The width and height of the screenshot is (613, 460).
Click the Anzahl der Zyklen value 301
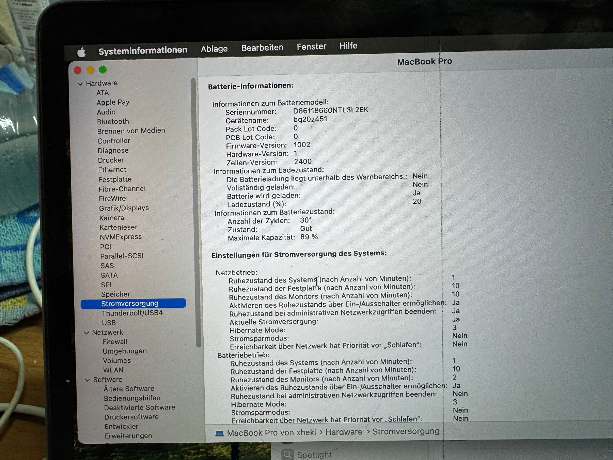coord(306,220)
